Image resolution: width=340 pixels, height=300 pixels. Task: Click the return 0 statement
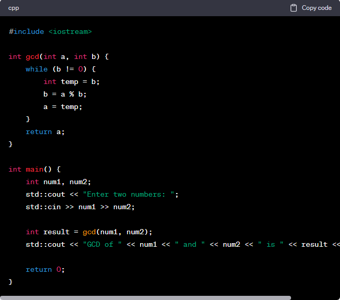pyautogui.click(x=45, y=270)
